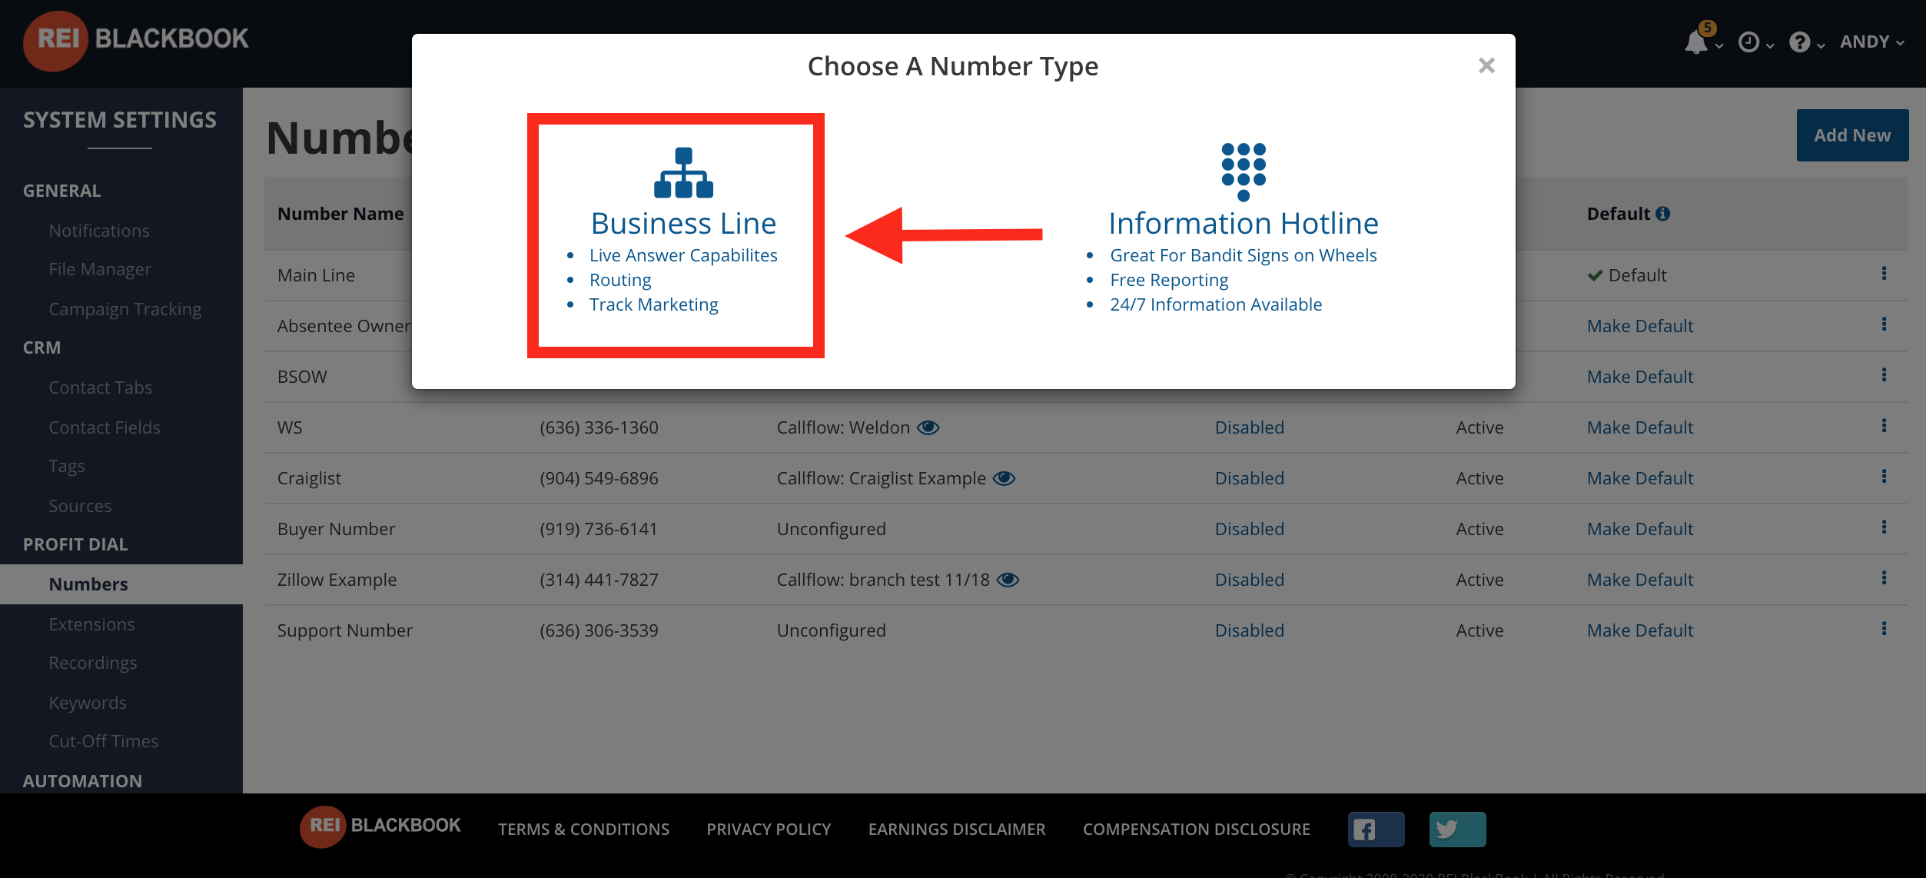
Task: Open Campaign Tracking in sidebar
Action: coord(125,309)
